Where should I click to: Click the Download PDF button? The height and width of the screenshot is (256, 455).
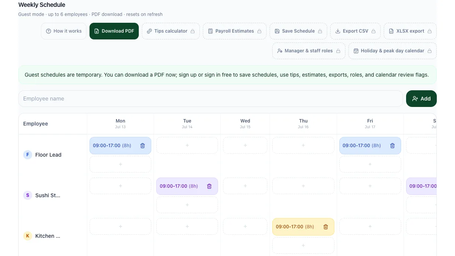114,31
